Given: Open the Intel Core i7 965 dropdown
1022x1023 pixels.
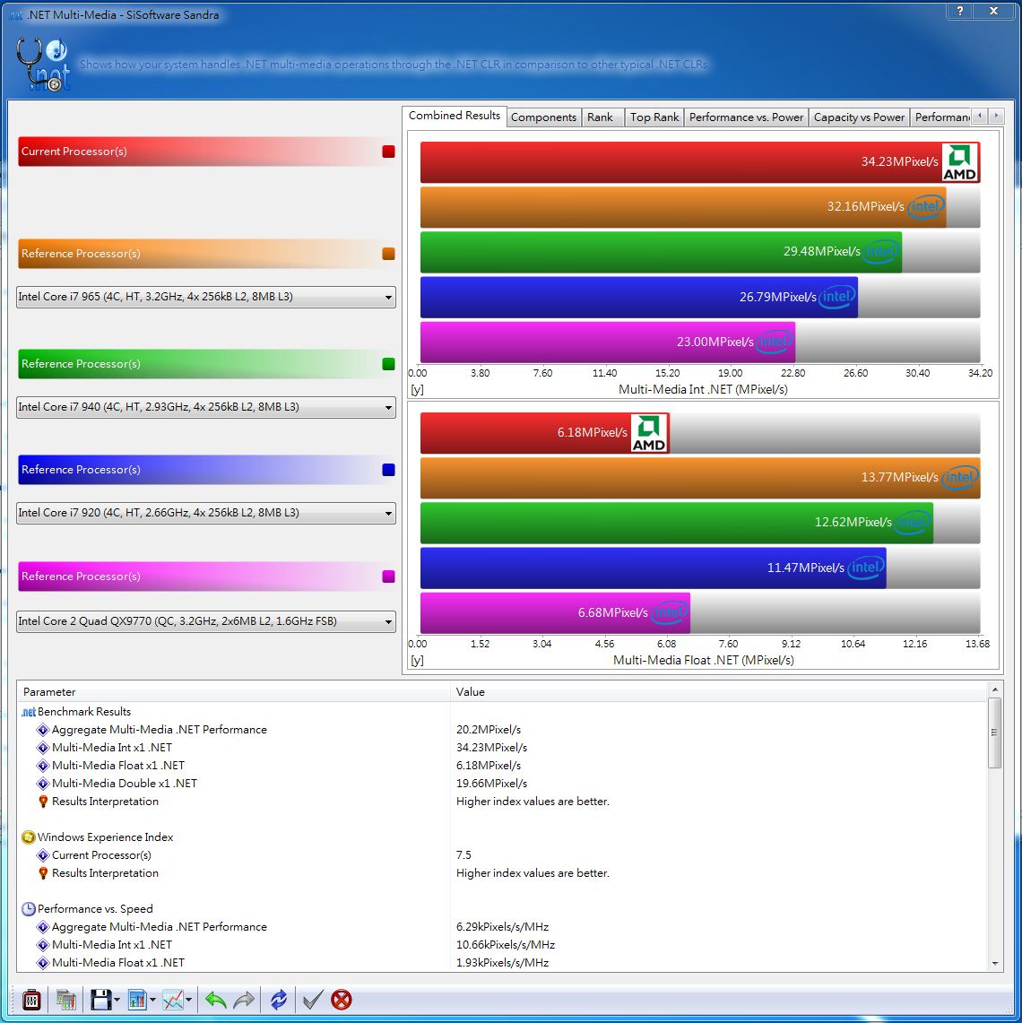Looking at the screenshot, I should tap(206, 298).
